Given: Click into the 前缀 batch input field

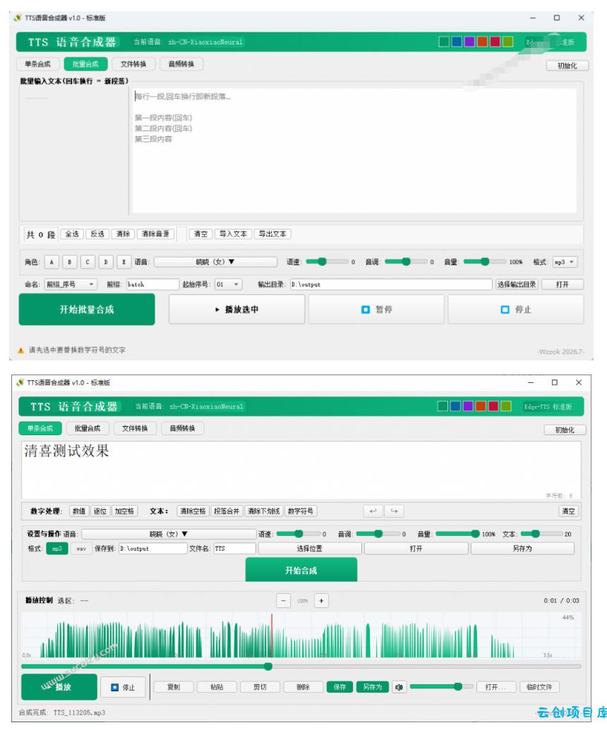Looking at the screenshot, I should tap(152, 284).
